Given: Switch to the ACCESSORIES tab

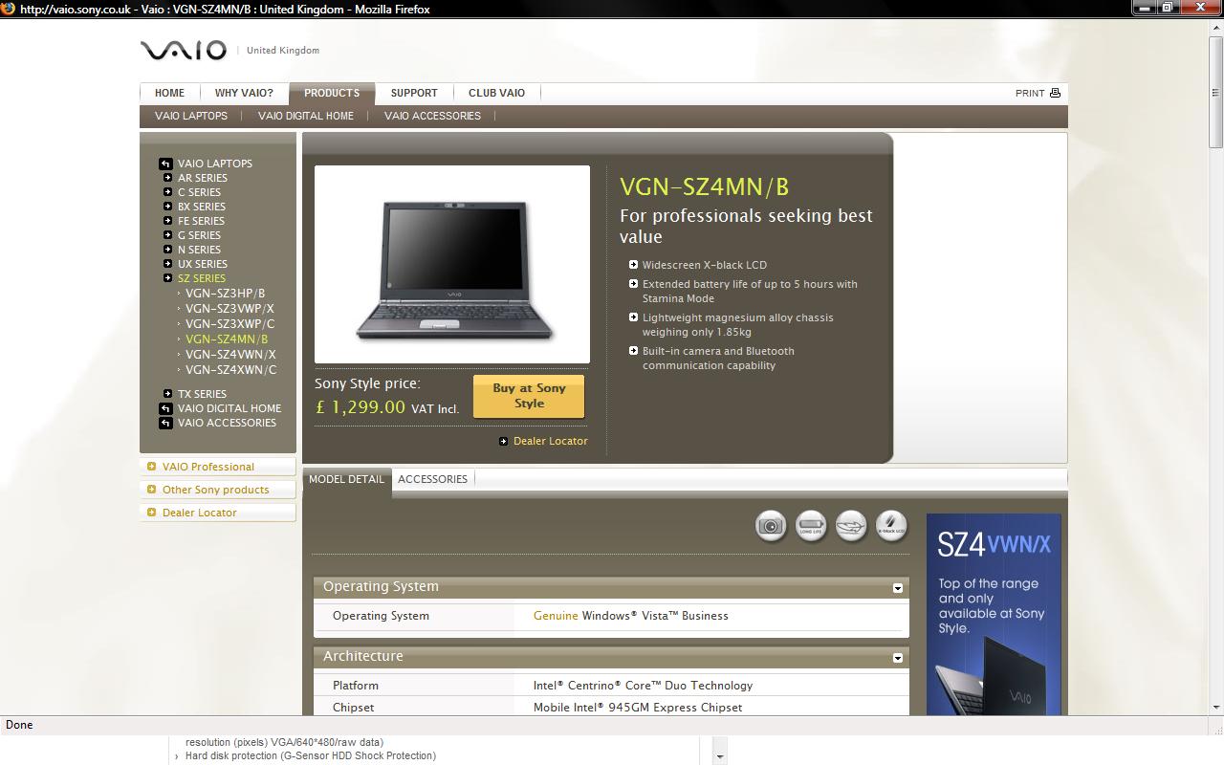Looking at the screenshot, I should pos(432,479).
